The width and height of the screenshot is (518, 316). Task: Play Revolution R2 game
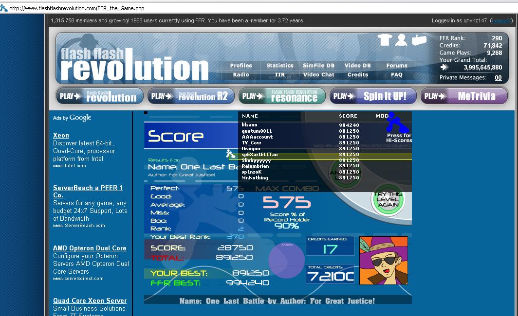[x=191, y=96]
